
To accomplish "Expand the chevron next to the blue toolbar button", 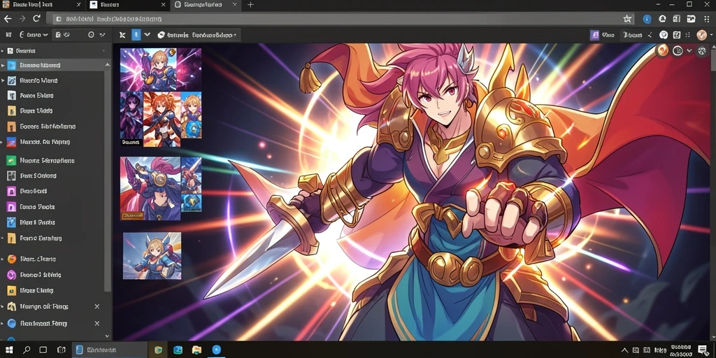I will 147,35.
